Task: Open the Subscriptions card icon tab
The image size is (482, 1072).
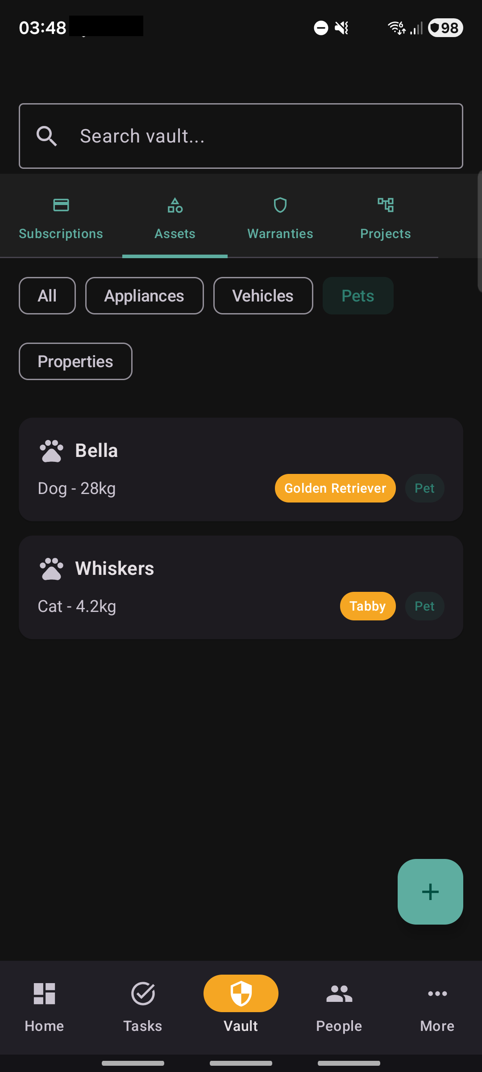Action: (x=61, y=205)
